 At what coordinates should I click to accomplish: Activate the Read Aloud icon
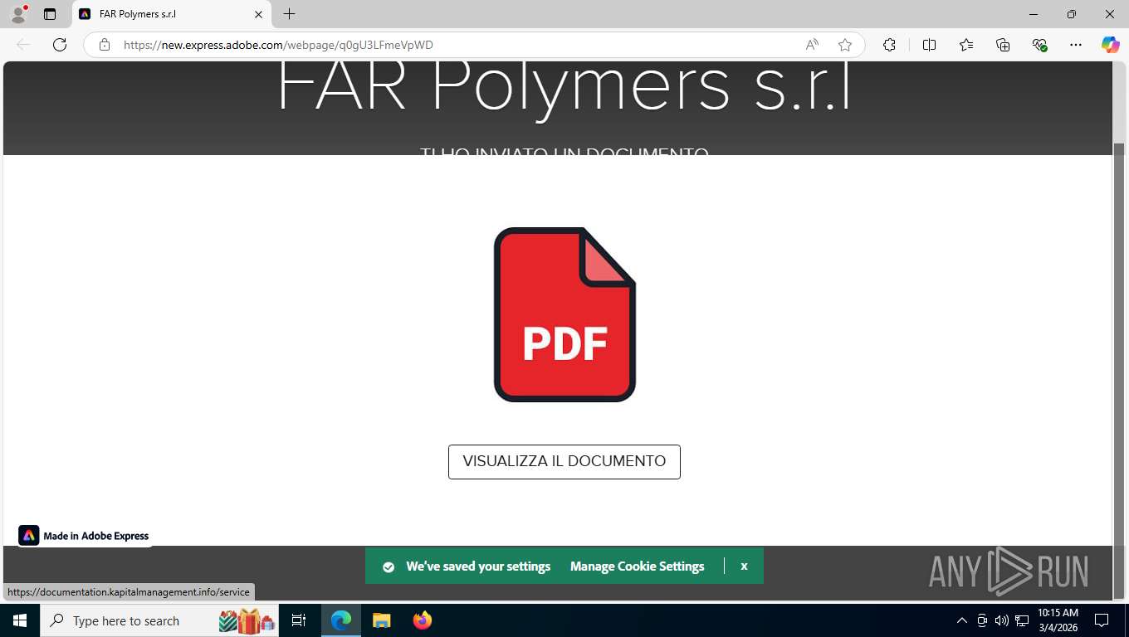click(812, 45)
